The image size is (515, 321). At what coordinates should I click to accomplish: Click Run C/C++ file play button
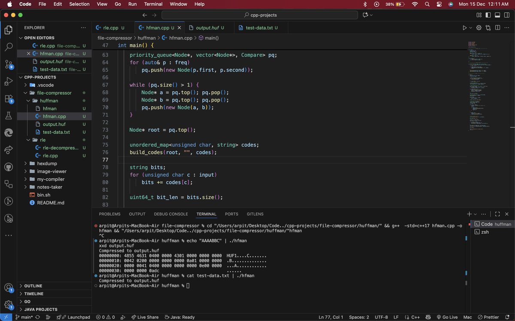point(464,28)
